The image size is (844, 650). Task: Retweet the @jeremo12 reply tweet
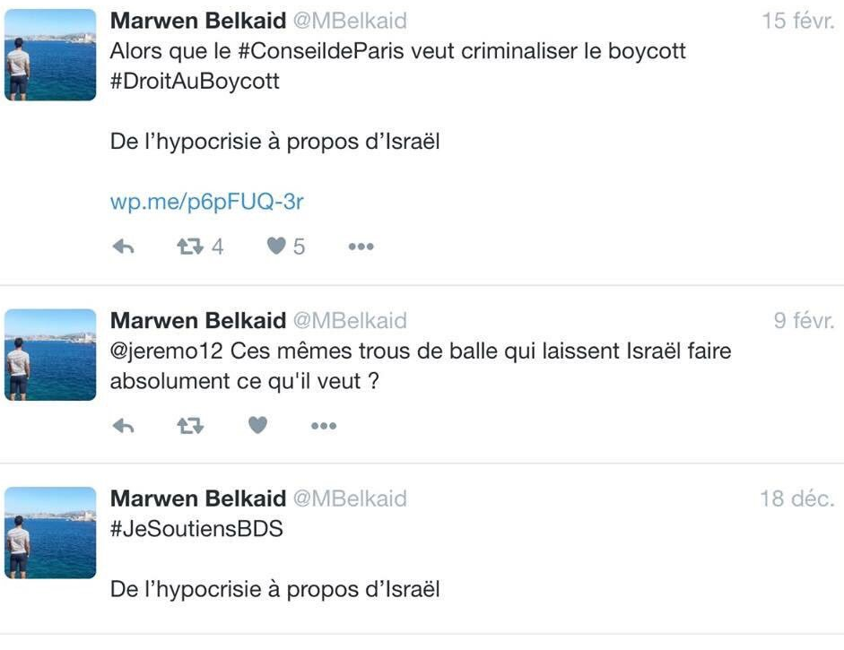(190, 427)
